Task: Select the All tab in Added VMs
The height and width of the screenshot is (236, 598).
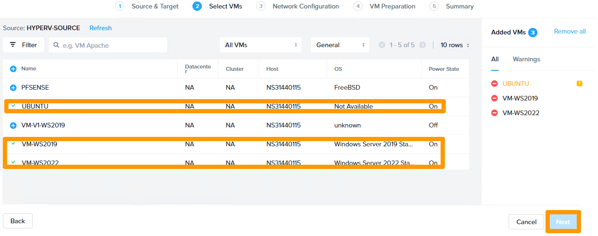Action: [x=494, y=59]
